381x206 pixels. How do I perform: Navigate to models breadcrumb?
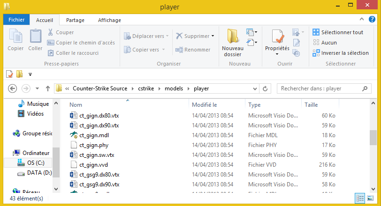pyautogui.click(x=174, y=88)
